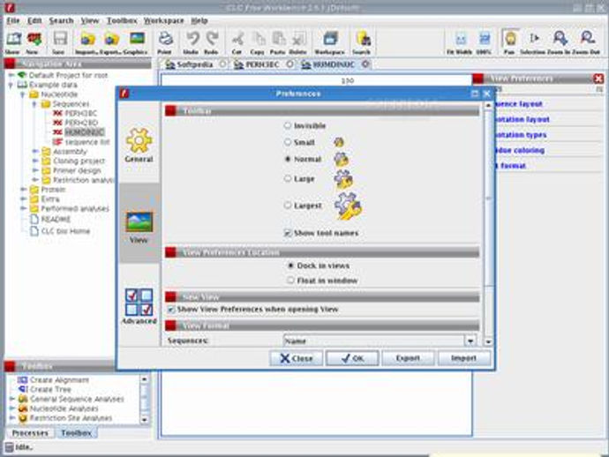This screenshot has height=457, width=609.
Task: Click the Export toolbar icon
Action: [111, 42]
